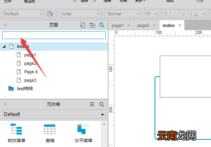The image size is (211, 147).
Task: Open the Default style dropdown
Action: (23, 14)
